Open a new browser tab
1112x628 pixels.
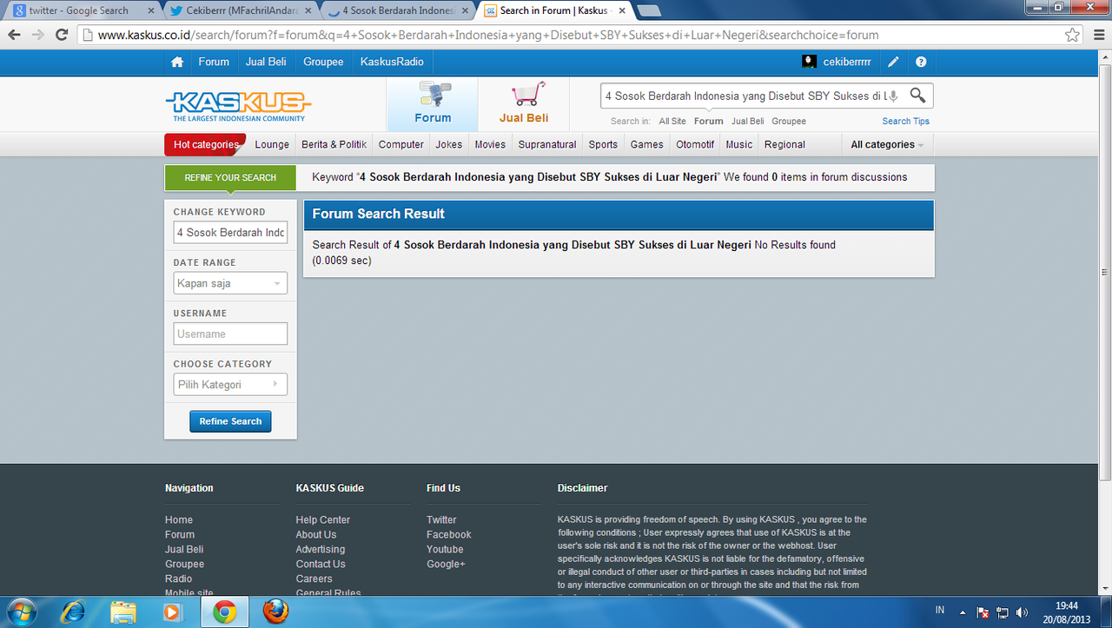[x=649, y=10]
